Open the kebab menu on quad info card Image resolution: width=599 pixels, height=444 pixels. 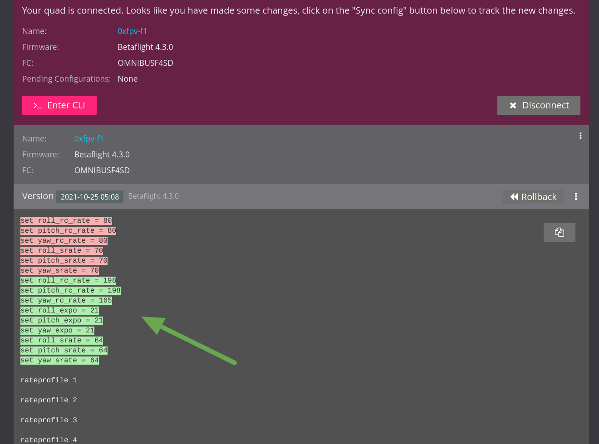point(580,136)
